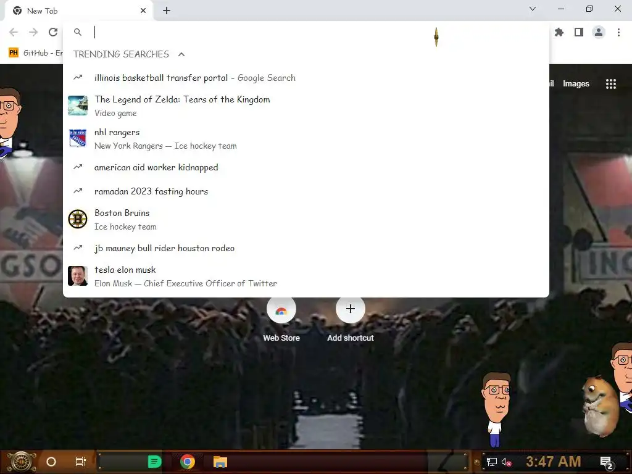Open the Start menu orb
Viewport: 632px width, 474px height.
pos(22,462)
